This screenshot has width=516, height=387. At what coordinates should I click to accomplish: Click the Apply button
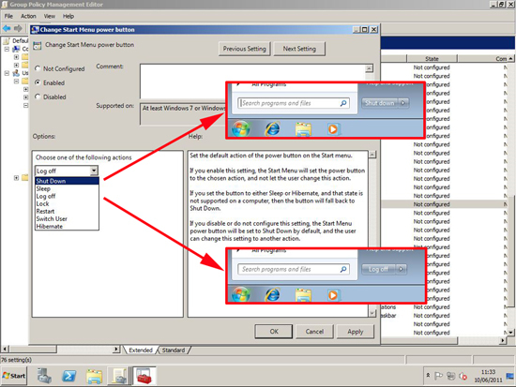[x=355, y=332]
